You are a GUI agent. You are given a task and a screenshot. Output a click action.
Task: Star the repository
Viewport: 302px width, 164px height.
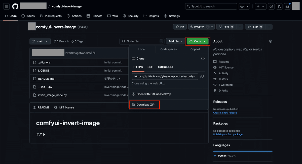click(x=255, y=27)
